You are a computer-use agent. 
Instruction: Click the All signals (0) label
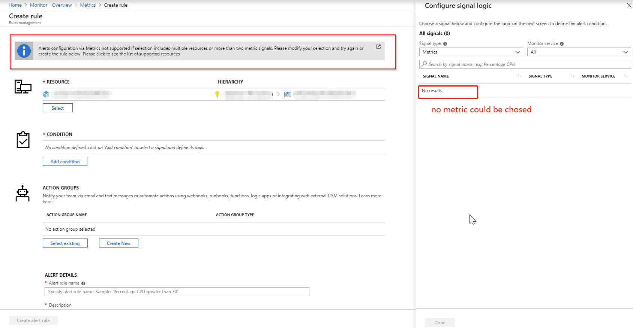click(x=435, y=33)
